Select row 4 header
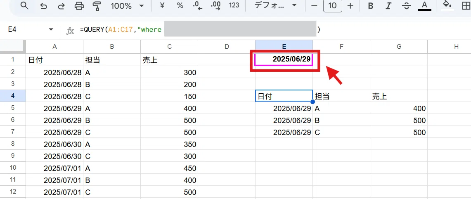Image resolution: width=471 pixels, height=199 pixels. [13, 96]
